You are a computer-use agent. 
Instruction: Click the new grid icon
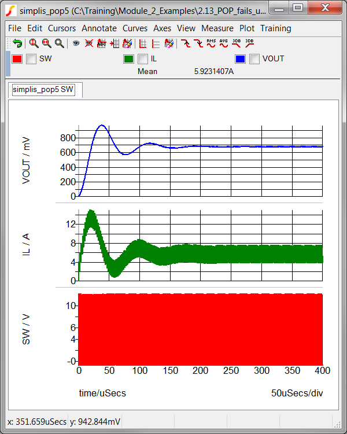(x=143, y=43)
